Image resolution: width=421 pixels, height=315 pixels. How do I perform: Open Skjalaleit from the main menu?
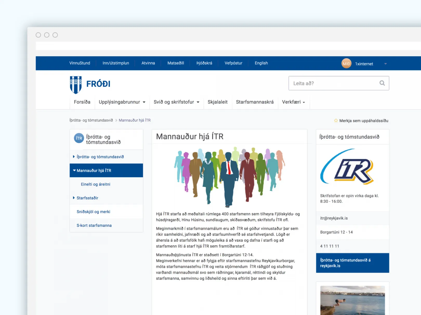[217, 102]
